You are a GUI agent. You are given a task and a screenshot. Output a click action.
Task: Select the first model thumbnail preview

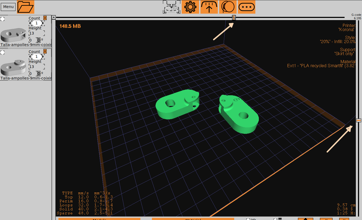(x=13, y=35)
